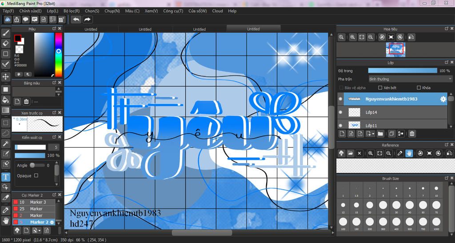Open the Cloud menu
455x243 pixels.
217,11
